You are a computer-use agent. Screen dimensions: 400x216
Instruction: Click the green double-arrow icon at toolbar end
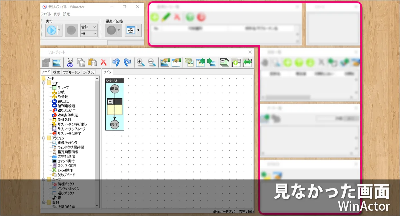click(x=247, y=62)
